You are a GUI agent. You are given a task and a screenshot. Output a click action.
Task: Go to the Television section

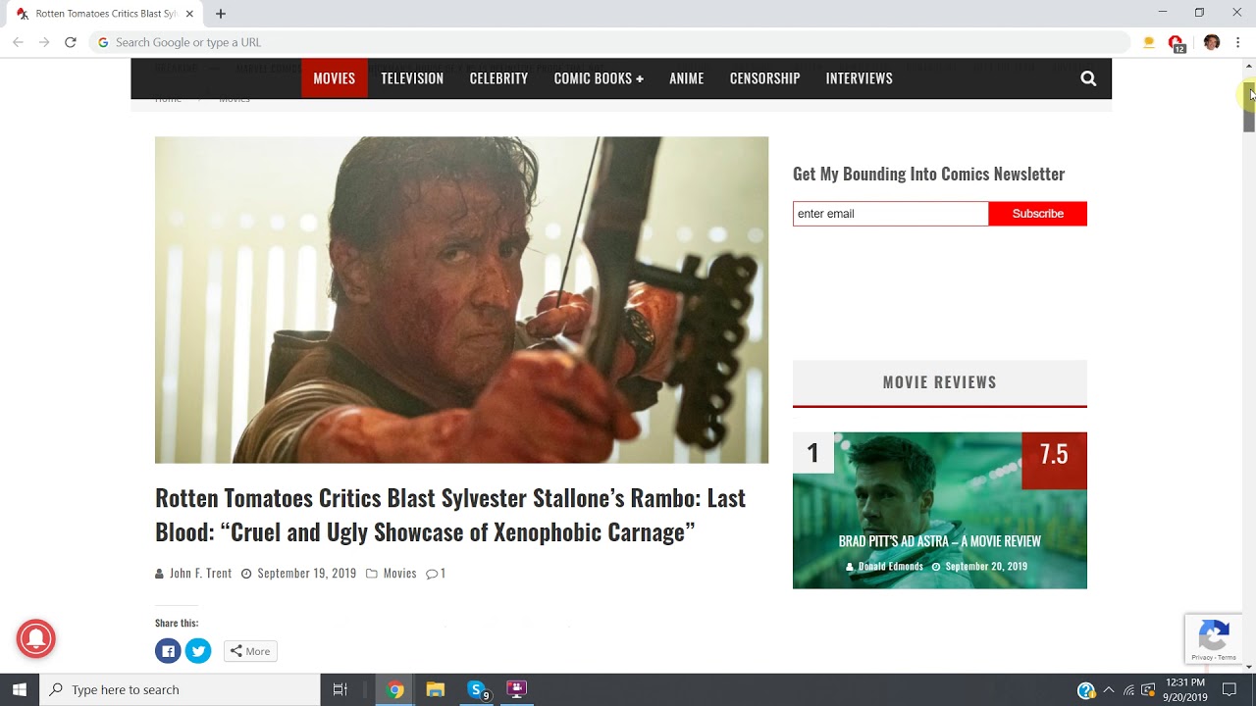point(412,78)
